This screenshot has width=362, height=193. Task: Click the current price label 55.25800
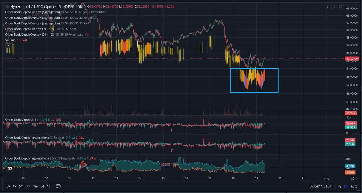click(352, 58)
